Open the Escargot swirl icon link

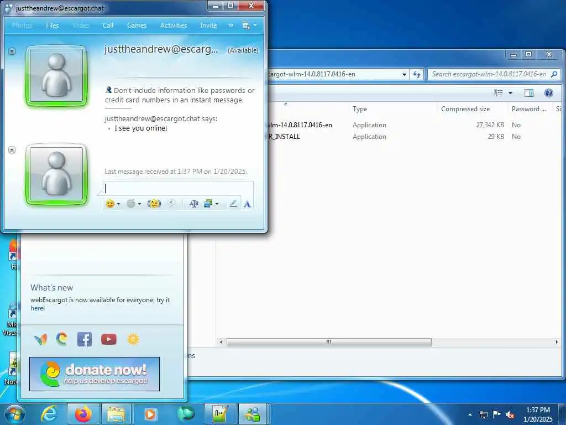(x=62, y=339)
